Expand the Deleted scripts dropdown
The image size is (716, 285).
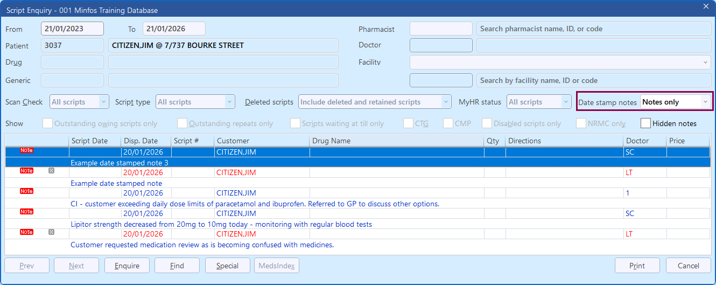click(375, 102)
